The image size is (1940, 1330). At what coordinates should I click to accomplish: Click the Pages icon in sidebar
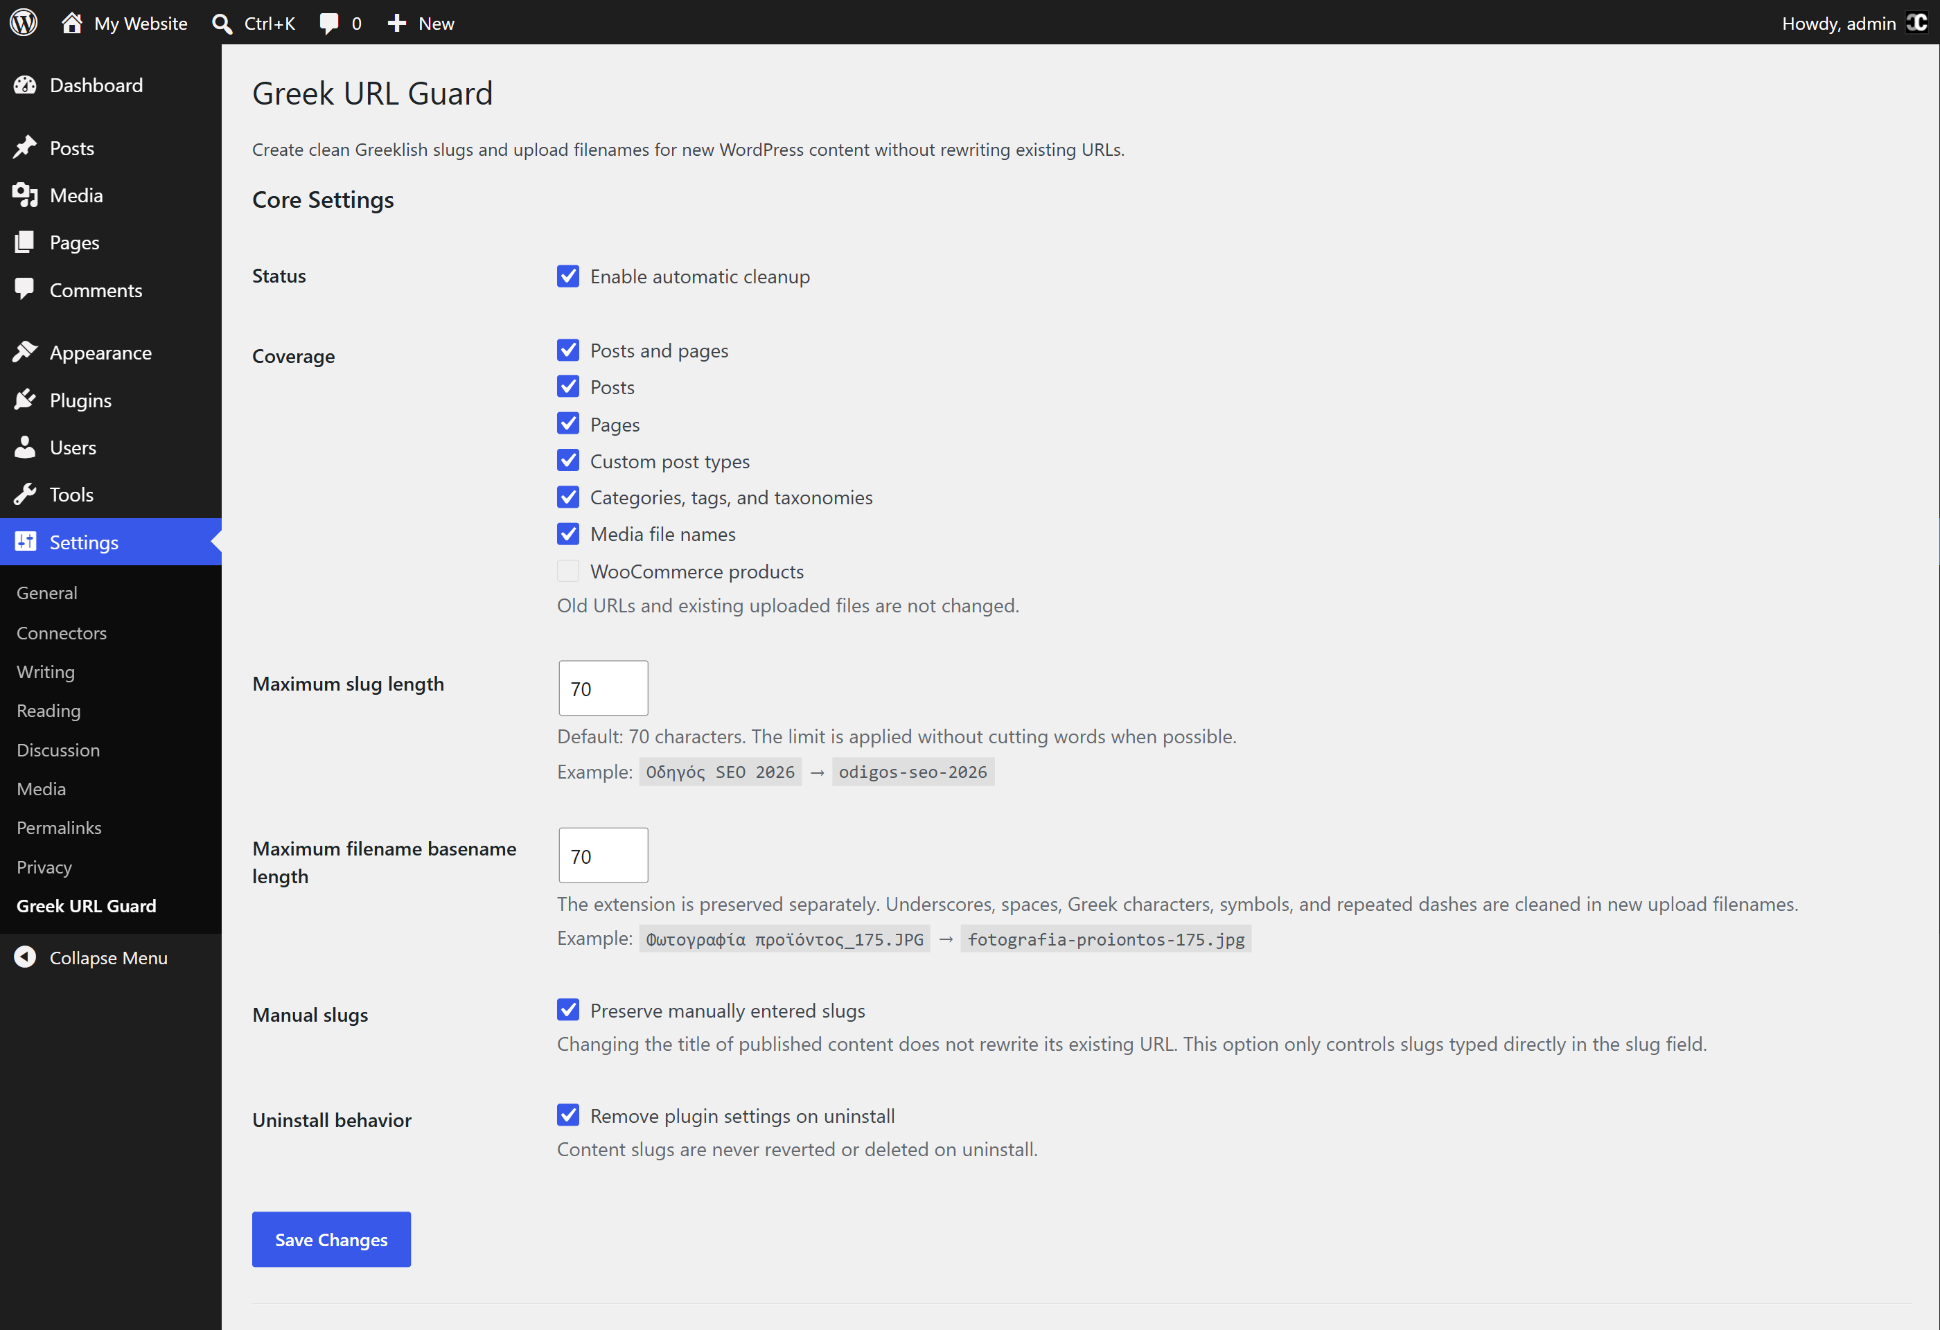pos(25,242)
